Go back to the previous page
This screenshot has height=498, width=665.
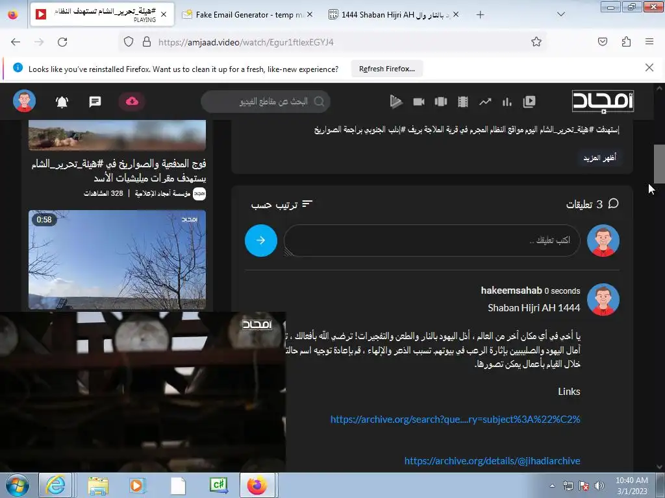click(x=16, y=42)
